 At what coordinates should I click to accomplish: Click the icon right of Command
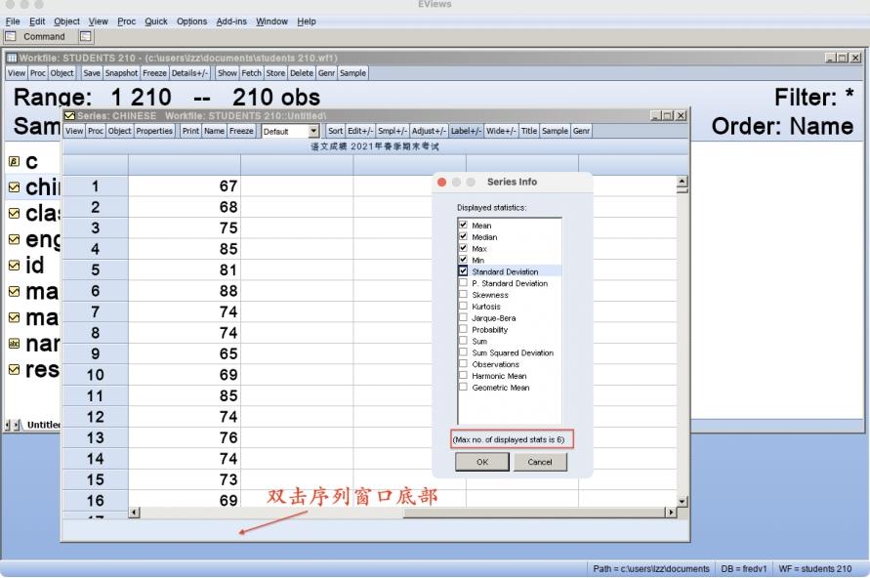pos(85,37)
